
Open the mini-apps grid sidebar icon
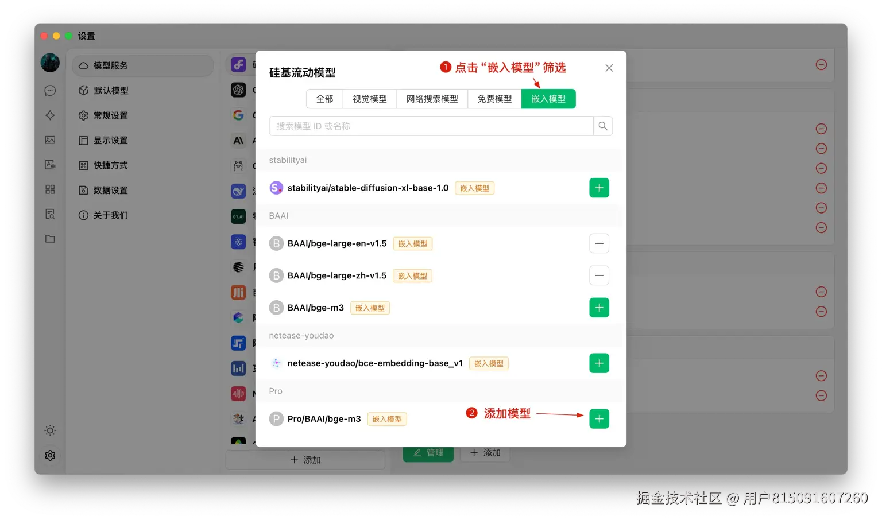[x=50, y=189]
